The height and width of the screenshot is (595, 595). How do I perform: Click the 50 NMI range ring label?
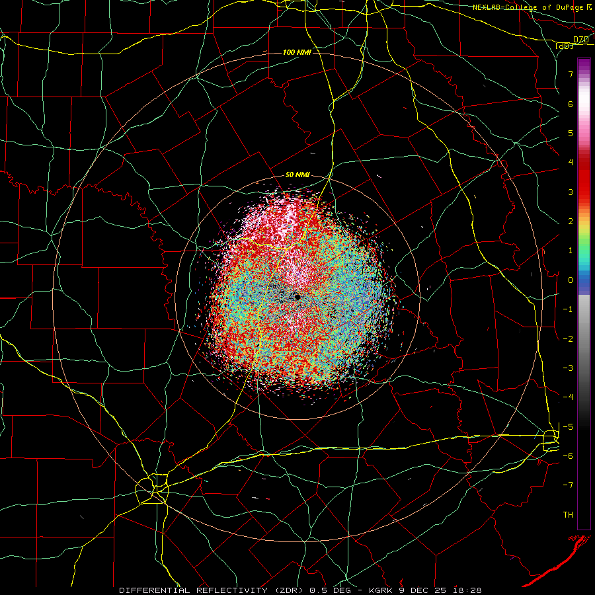(x=297, y=175)
